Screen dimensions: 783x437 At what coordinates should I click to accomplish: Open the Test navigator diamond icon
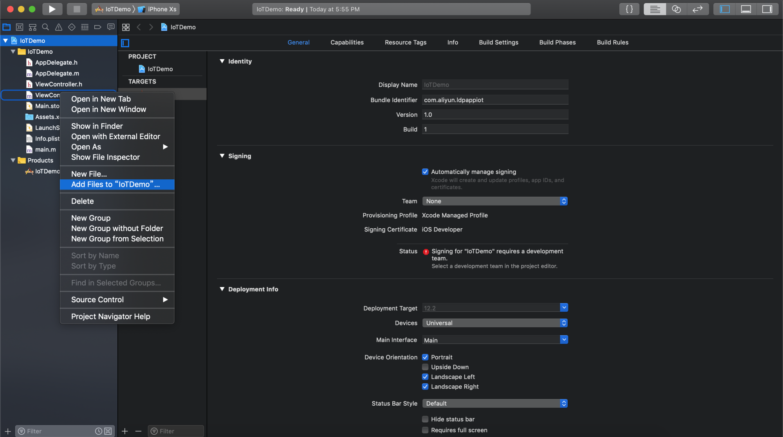tap(72, 27)
